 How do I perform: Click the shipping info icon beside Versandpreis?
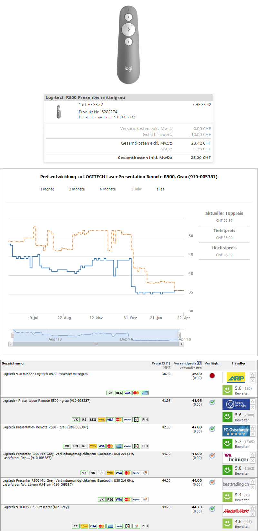(199, 363)
